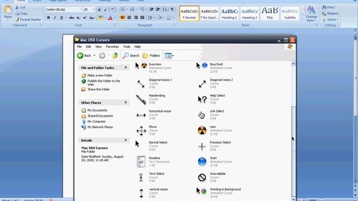
Task: Show paragraph marks
Action: (x=172, y=9)
